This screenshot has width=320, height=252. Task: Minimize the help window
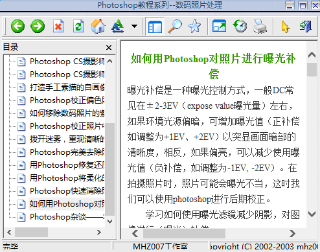[290, 5]
